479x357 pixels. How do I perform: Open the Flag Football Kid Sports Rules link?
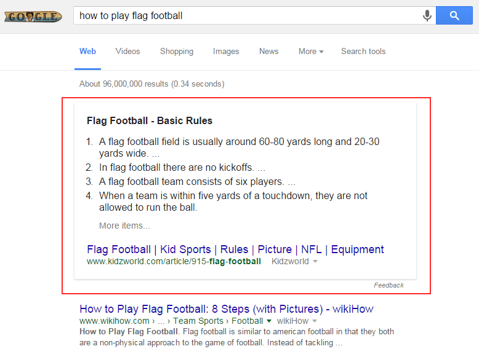pyautogui.click(x=235, y=249)
